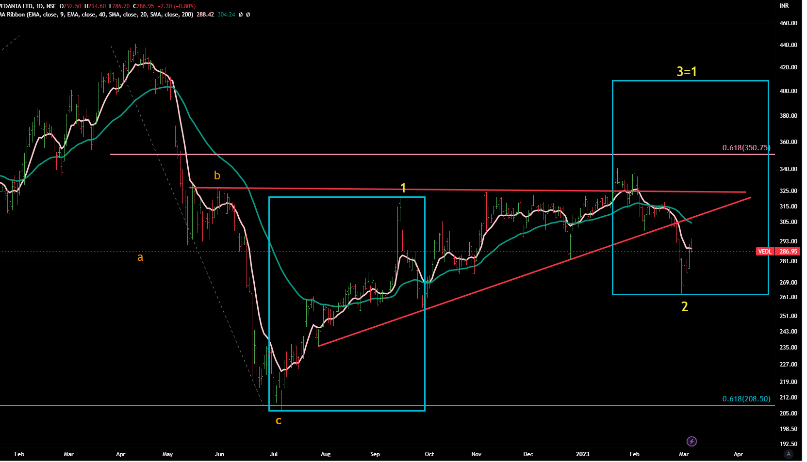Select the 0.618(350.75) Fibonacci level label
The height and width of the screenshot is (462, 807).
tap(746, 147)
